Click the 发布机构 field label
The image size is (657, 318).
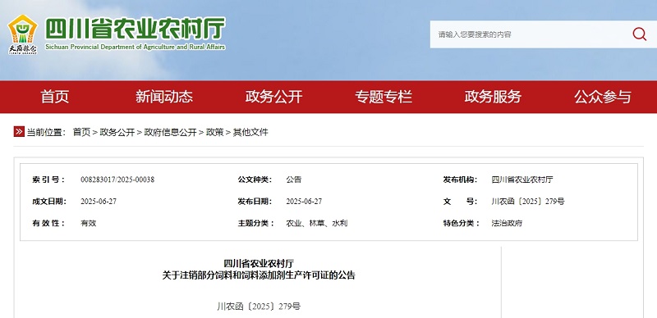pos(461,179)
